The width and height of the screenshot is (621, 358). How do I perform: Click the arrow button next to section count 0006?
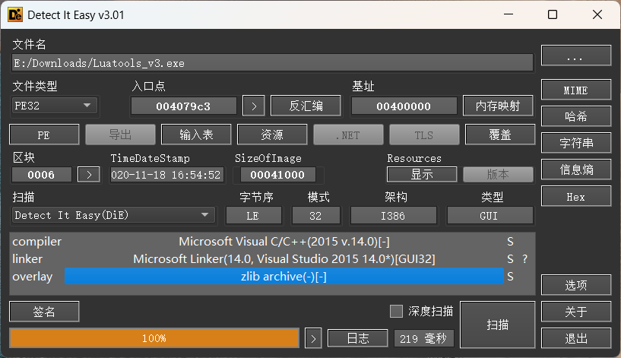[x=89, y=175]
